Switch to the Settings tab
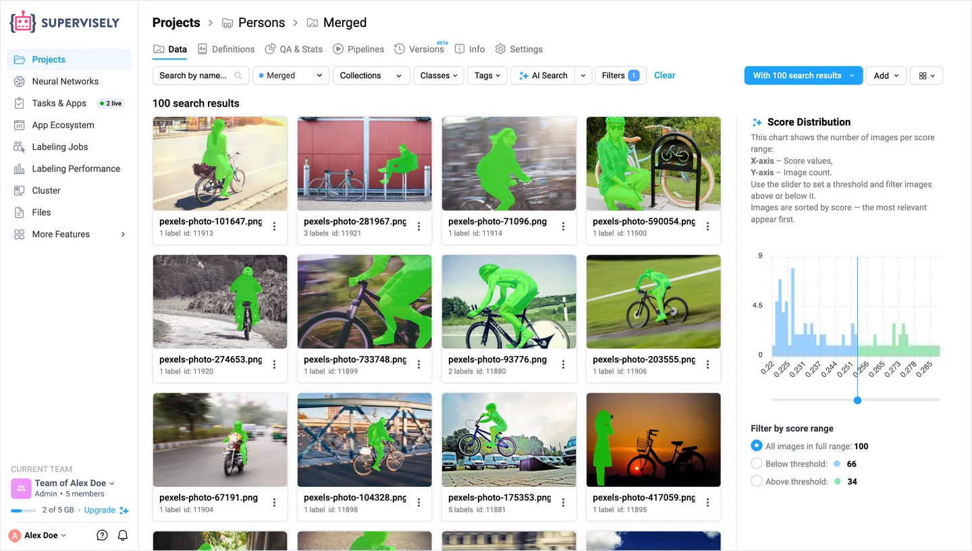The image size is (972, 551). point(519,49)
